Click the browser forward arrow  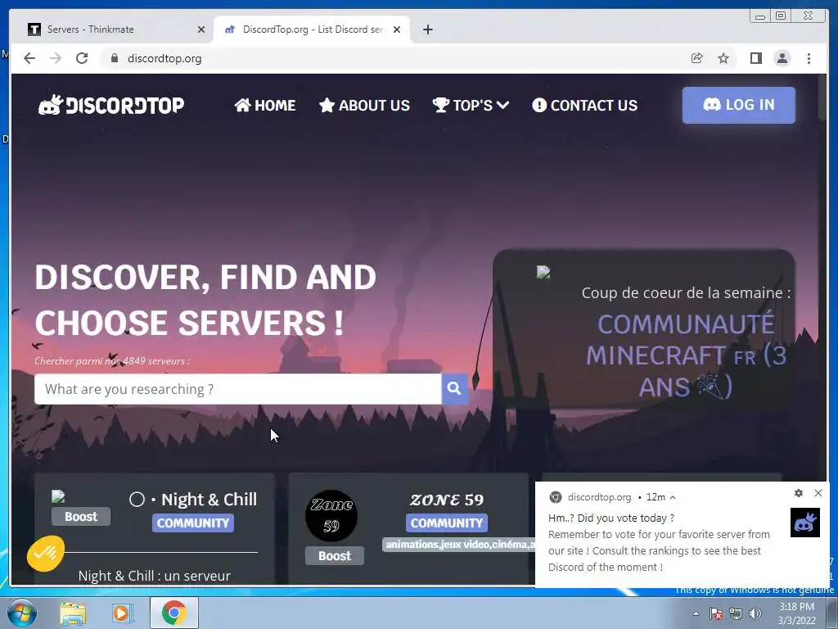pos(56,58)
